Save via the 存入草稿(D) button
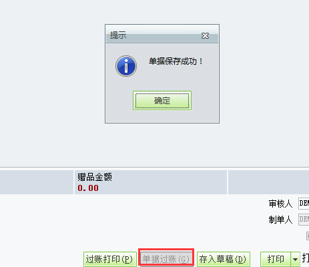This screenshot has width=309, height=267. coord(223,260)
